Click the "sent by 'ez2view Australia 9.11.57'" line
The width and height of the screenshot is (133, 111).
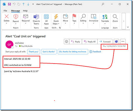point(21,71)
